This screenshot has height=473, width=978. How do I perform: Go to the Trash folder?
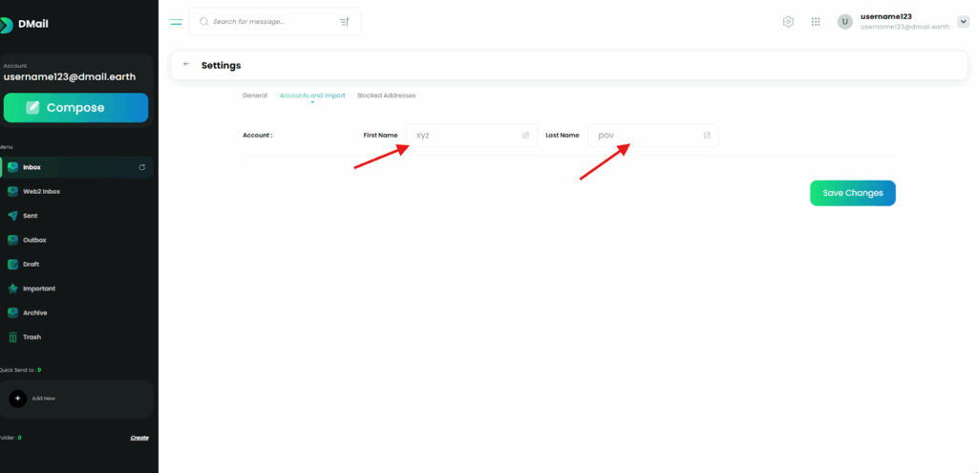pos(32,337)
